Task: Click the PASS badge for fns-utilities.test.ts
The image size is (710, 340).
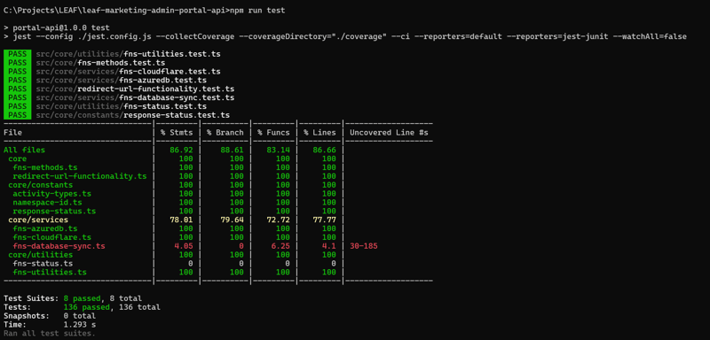Action: [x=18, y=54]
